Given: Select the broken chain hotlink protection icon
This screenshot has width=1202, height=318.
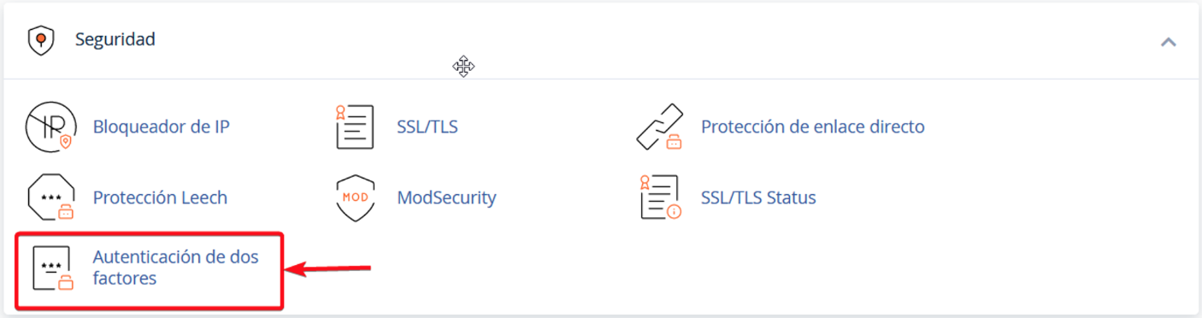Looking at the screenshot, I should pyautogui.click(x=661, y=127).
